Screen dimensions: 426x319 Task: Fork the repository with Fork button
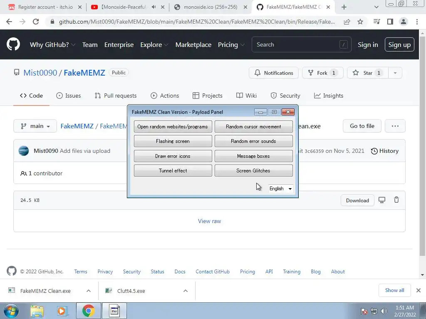pos(323,73)
